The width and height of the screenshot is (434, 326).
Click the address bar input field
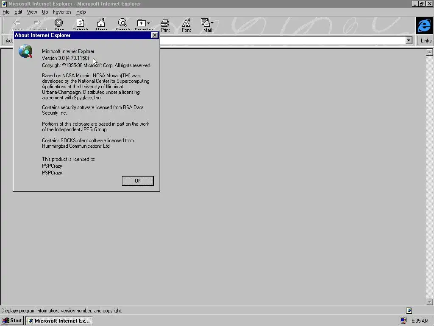pos(282,40)
